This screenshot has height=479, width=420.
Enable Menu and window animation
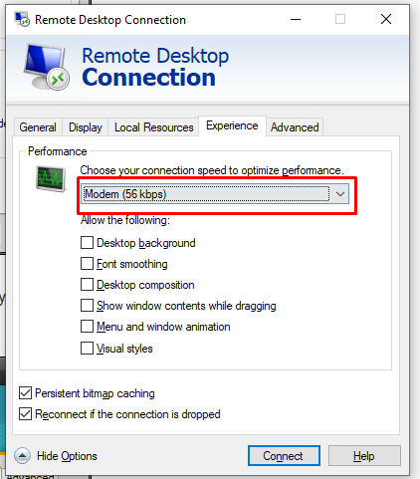87,327
